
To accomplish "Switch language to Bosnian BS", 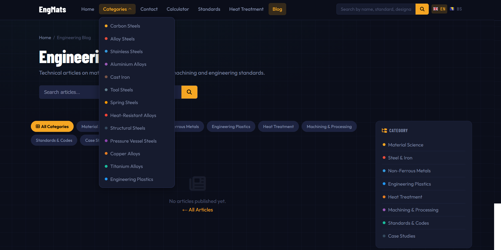I will pyautogui.click(x=456, y=9).
